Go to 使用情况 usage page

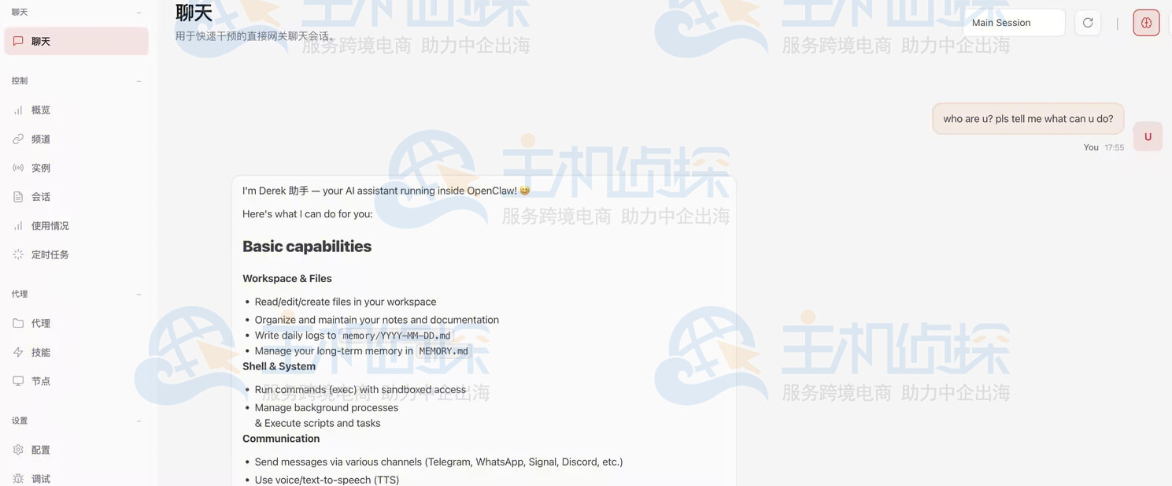(50, 226)
